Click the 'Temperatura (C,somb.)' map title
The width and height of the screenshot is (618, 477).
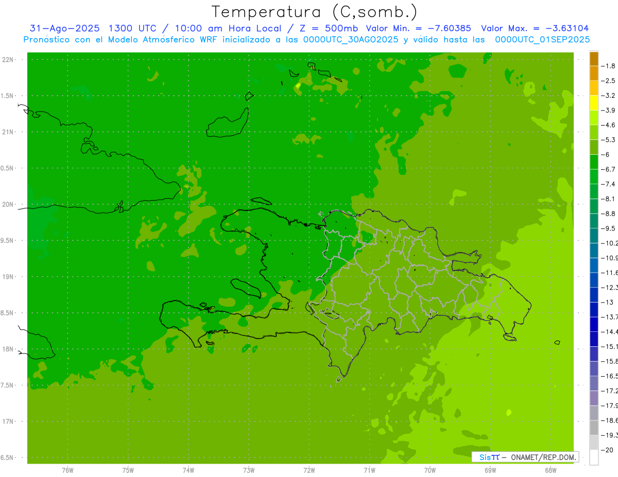[x=315, y=12]
